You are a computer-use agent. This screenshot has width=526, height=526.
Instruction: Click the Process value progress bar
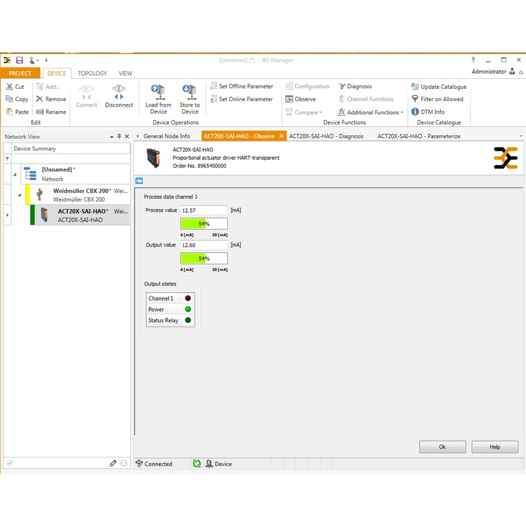click(x=204, y=224)
